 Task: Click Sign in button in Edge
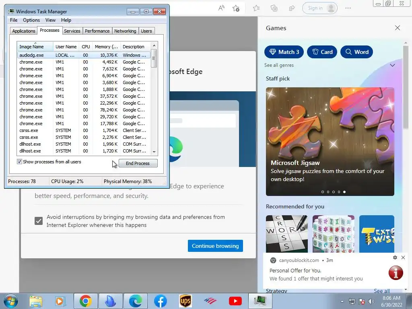pyautogui.click(x=320, y=8)
